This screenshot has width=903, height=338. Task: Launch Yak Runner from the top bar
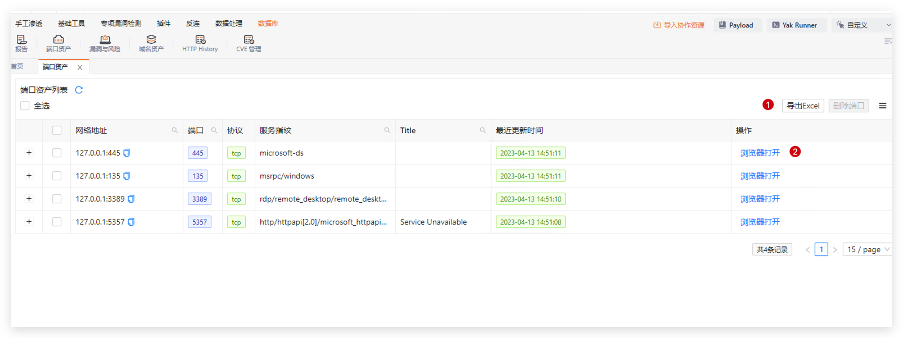click(794, 25)
